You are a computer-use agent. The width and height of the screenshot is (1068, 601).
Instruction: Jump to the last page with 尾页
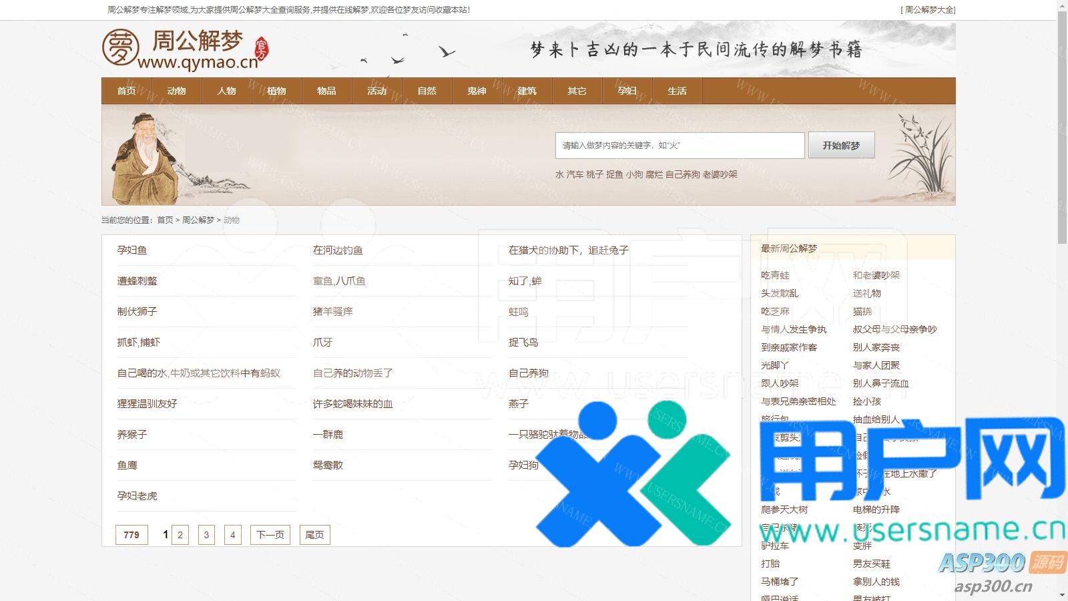[x=314, y=535]
